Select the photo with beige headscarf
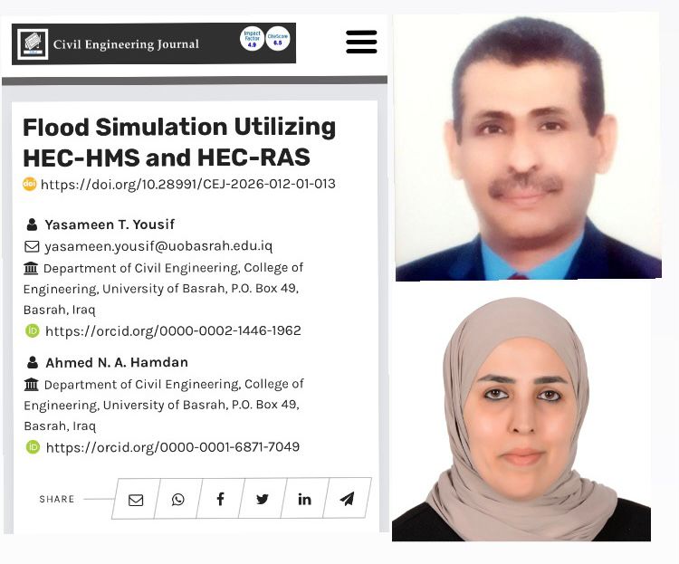The width and height of the screenshot is (679, 564). click(x=521, y=418)
